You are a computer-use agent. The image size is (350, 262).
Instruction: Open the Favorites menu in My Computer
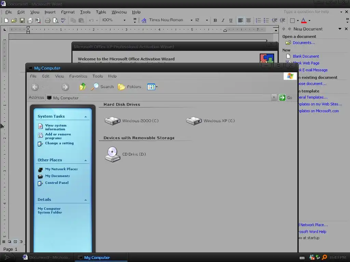(x=78, y=76)
